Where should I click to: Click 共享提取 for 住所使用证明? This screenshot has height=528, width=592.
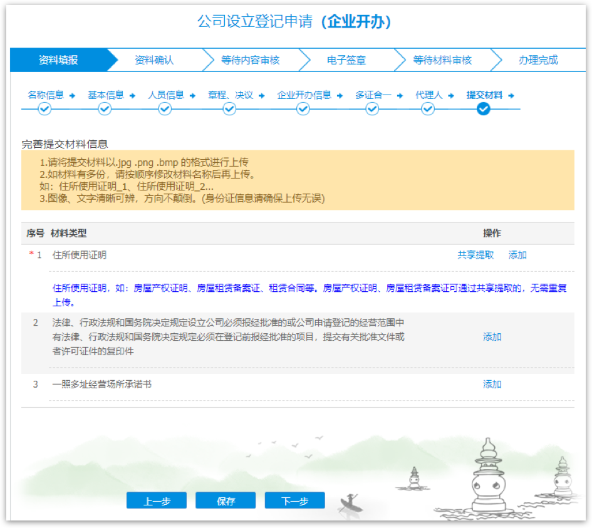475,255
